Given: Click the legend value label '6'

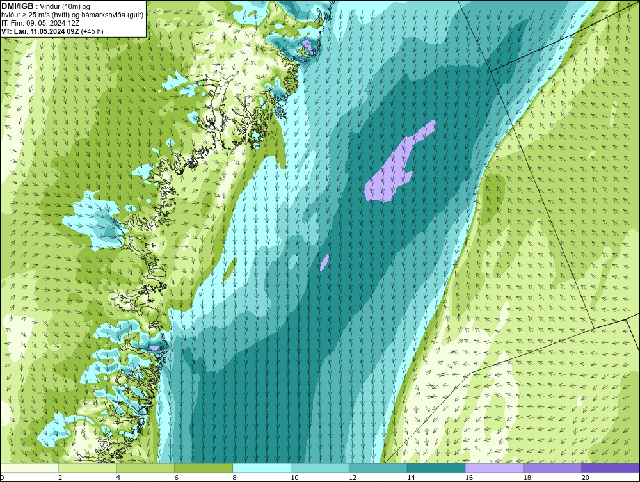Looking at the screenshot, I should [x=177, y=478].
